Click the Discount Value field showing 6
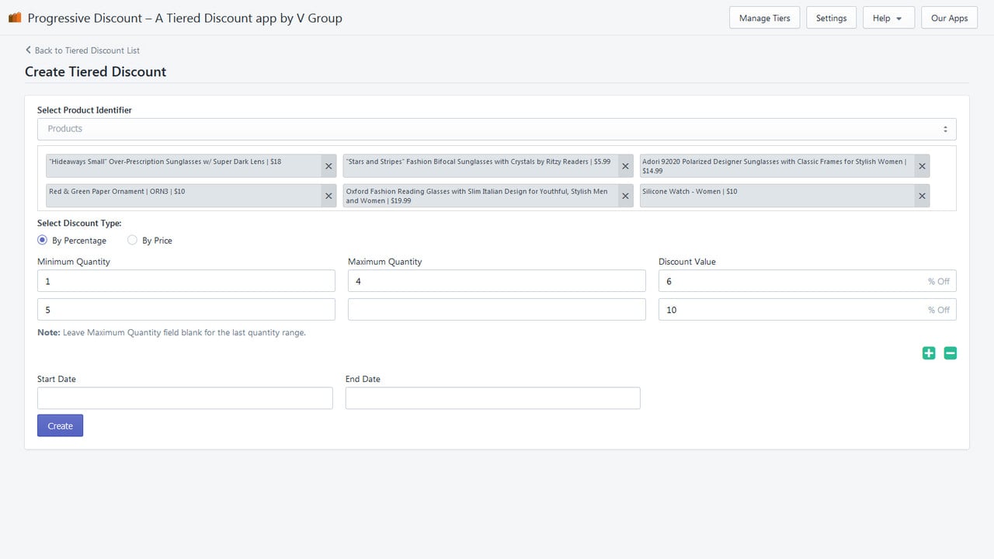The width and height of the screenshot is (994, 559). [x=808, y=281]
